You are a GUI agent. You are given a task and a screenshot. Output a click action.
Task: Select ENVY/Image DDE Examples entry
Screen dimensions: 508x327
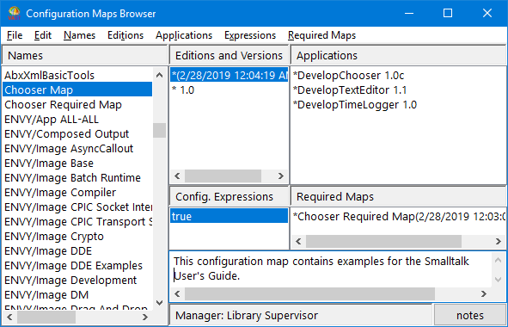pos(77,265)
